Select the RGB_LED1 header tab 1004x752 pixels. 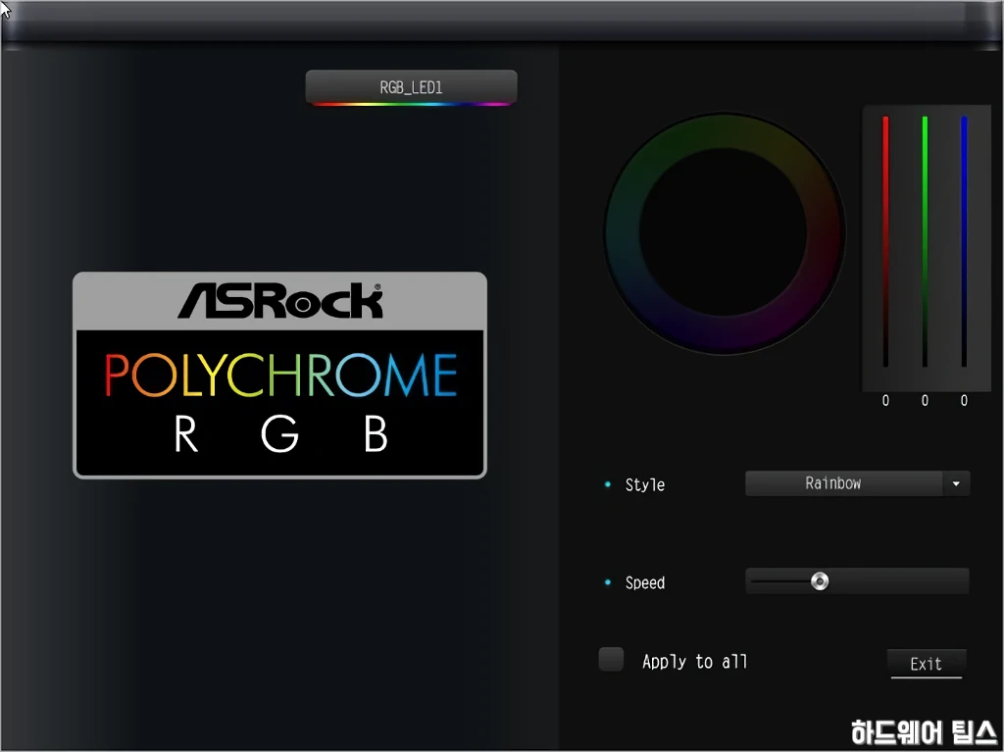click(x=411, y=87)
